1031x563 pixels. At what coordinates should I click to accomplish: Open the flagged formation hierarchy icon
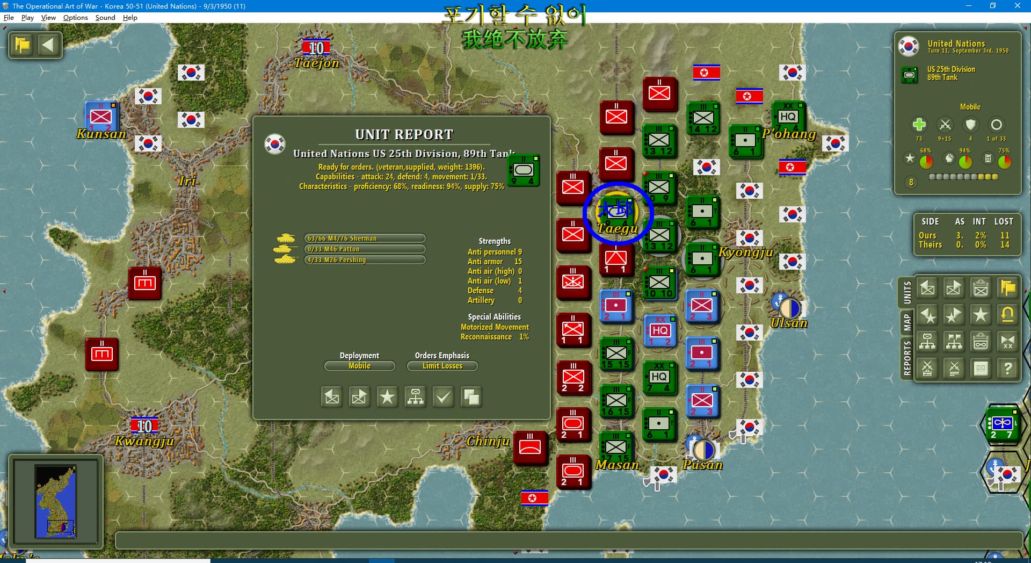pos(954,342)
